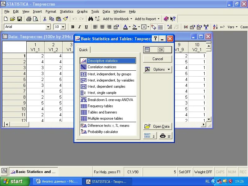The width and height of the screenshot is (248, 186).
Task: Select Frequency tables
Action: point(108,106)
